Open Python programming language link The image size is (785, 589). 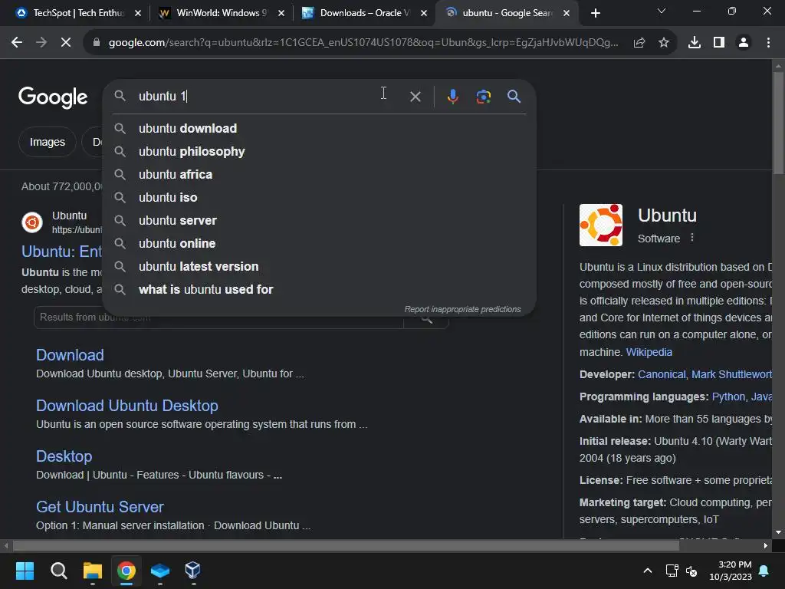click(728, 397)
